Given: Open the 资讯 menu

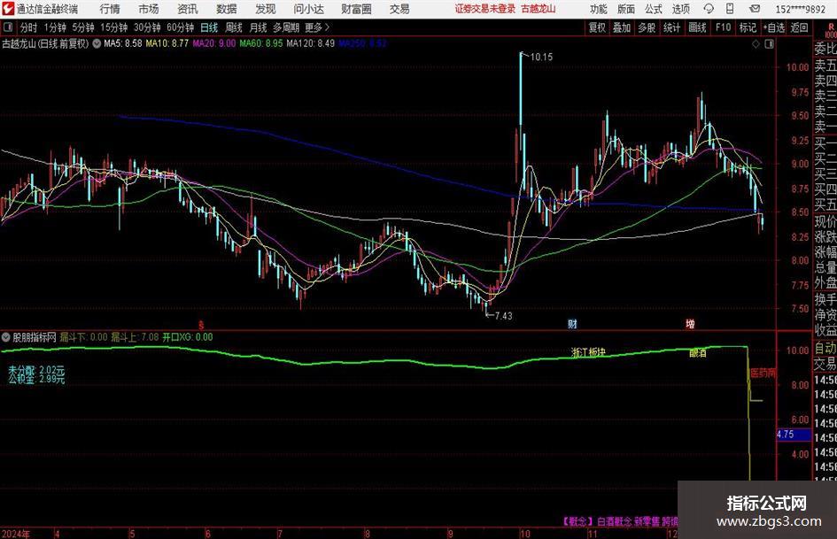Looking at the screenshot, I should [188, 9].
